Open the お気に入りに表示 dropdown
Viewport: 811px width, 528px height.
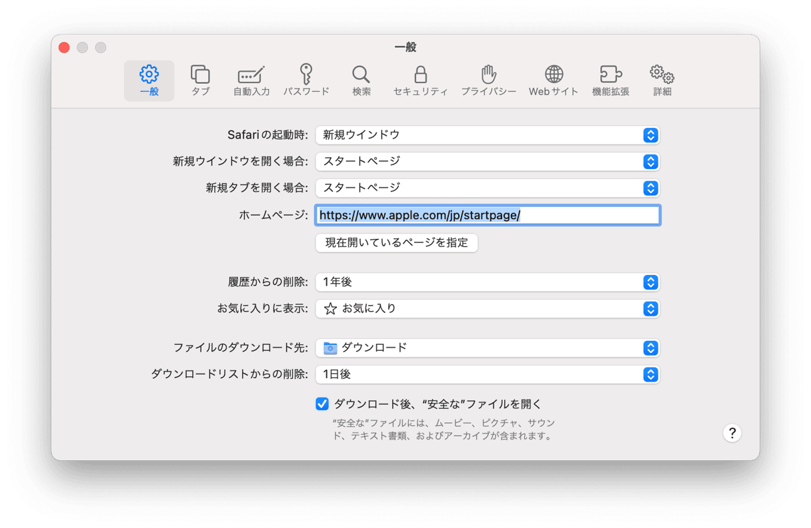point(488,309)
